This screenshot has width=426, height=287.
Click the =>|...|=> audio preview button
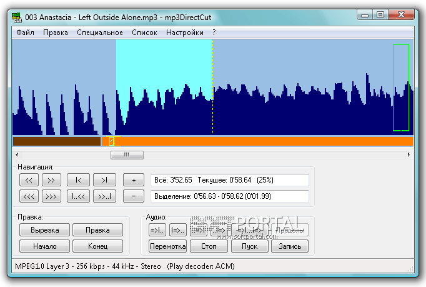coord(250,230)
